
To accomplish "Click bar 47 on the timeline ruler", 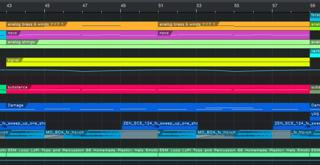I will point(85,6).
